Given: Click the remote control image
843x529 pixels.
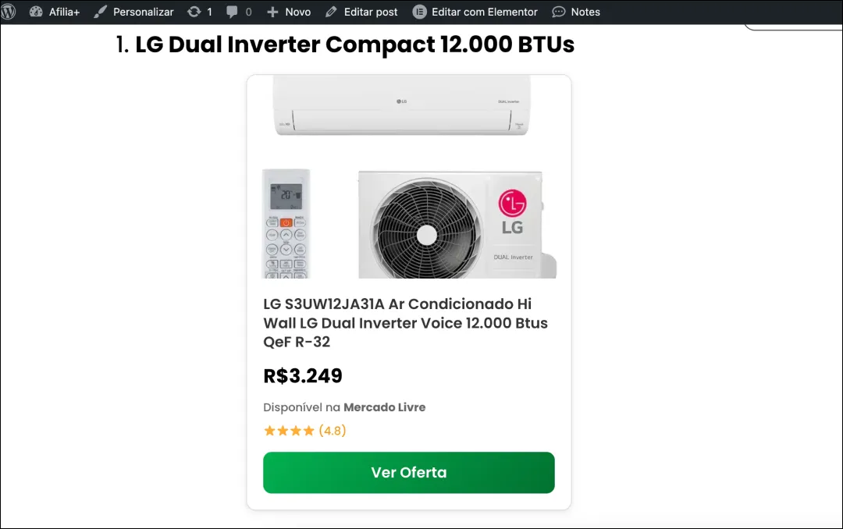Looking at the screenshot, I should (x=286, y=224).
